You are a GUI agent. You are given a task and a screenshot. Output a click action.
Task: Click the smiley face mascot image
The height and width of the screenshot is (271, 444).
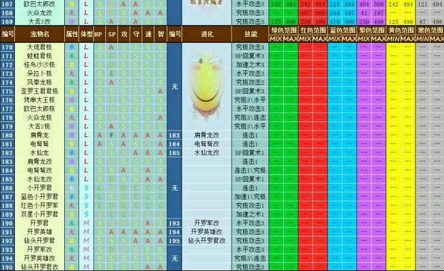click(x=207, y=85)
